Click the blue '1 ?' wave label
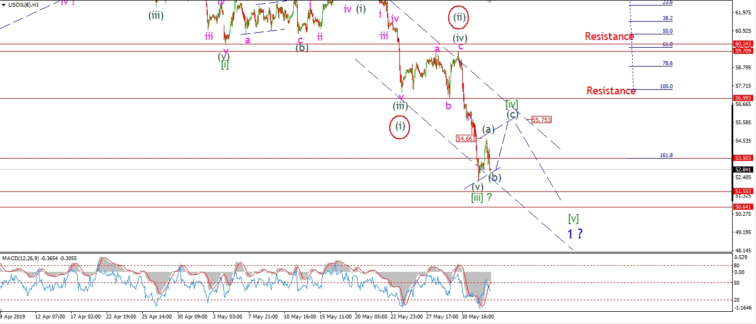Screen dimensions: 756x324 575,234
